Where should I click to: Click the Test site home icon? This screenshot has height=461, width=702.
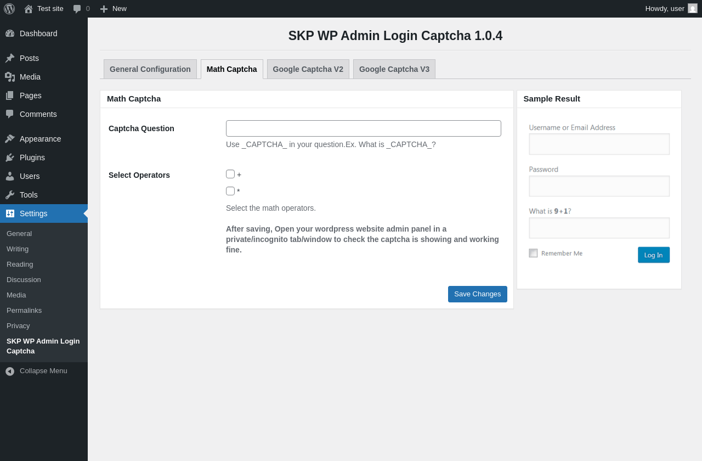[29, 9]
